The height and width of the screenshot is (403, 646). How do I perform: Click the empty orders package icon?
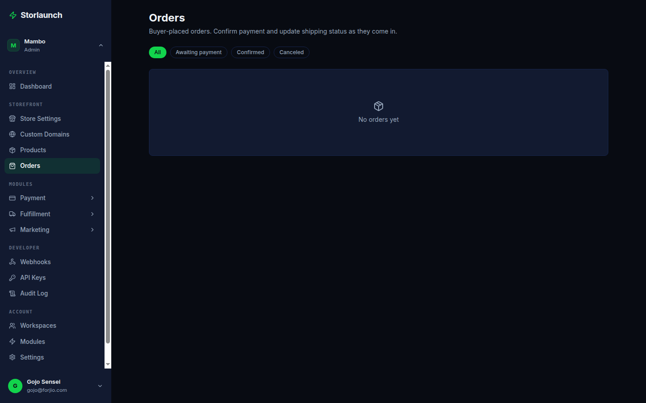(x=379, y=106)
